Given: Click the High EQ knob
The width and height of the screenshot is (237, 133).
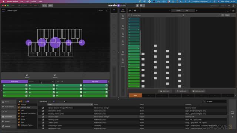Looking at the screenshot, I should click(x=123, y=26).
